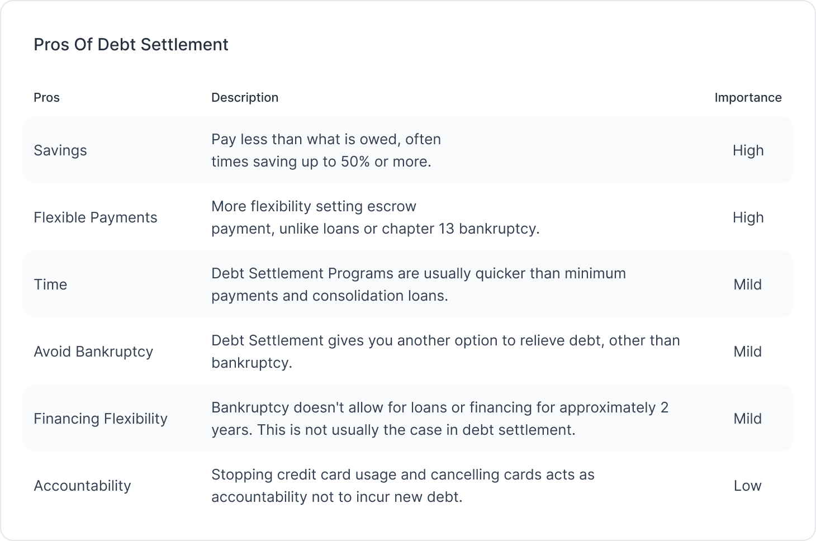Select the Accountability row label

click(x=82, y=486)
